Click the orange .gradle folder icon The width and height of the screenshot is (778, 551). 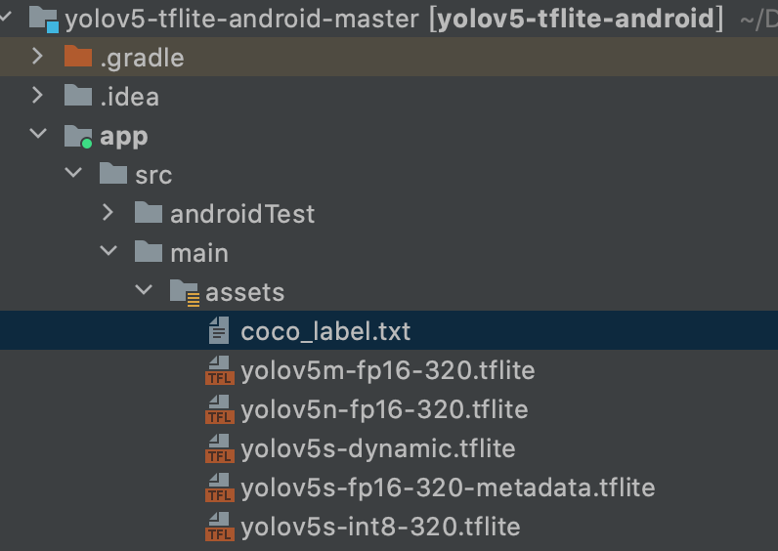[x=78, y=58]
